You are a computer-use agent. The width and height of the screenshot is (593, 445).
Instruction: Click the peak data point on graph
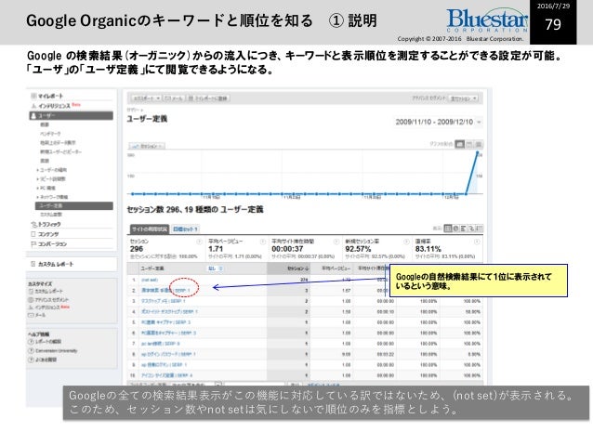tap(478, 152)
